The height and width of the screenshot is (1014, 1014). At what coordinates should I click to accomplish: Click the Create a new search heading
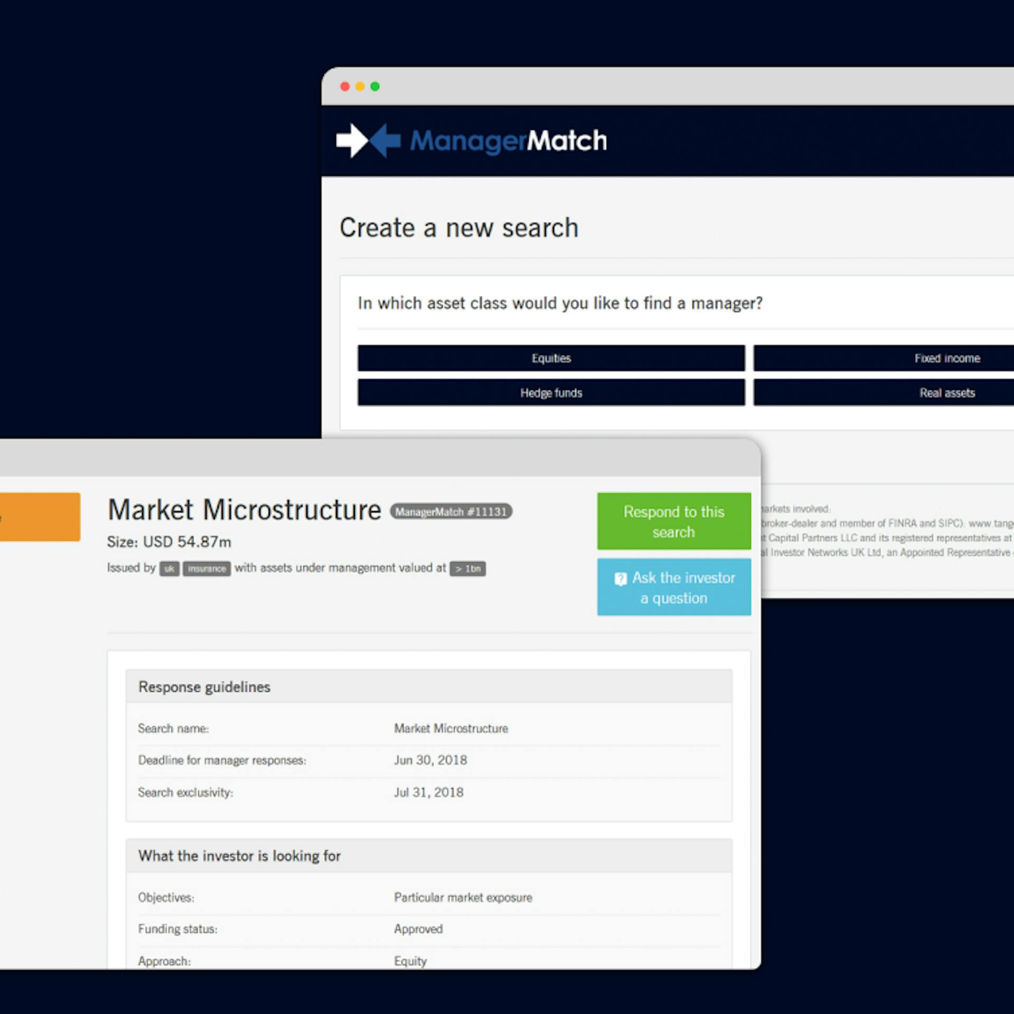point(459,228)
